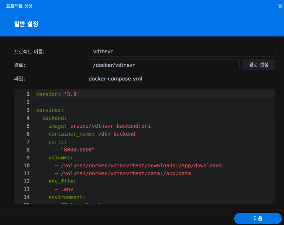Click the sruinz/vdtnsvr-backend:ori image value
The image size is (284, 225).
coord(110,126)
